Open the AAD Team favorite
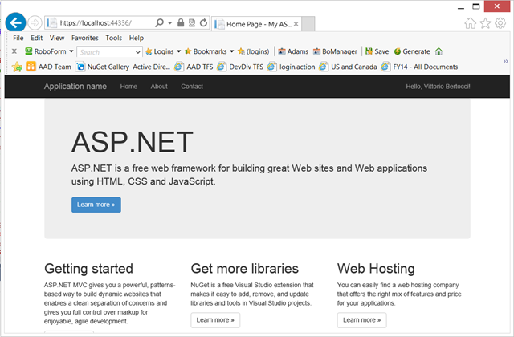The width and height of the screenshot is (514, 337). (48, 67)
